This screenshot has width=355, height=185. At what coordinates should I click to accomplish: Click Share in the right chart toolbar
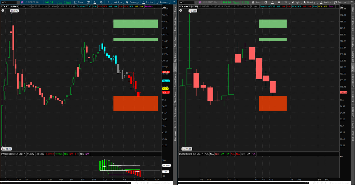[x=256, y=2]
